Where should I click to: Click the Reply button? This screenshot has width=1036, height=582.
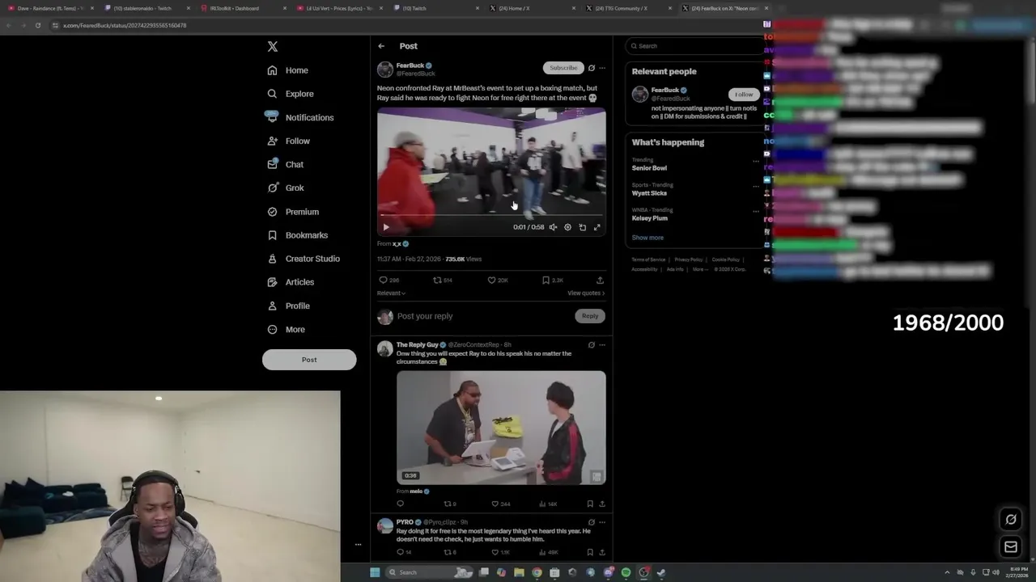pyautogui.click(x=590, y=316)
